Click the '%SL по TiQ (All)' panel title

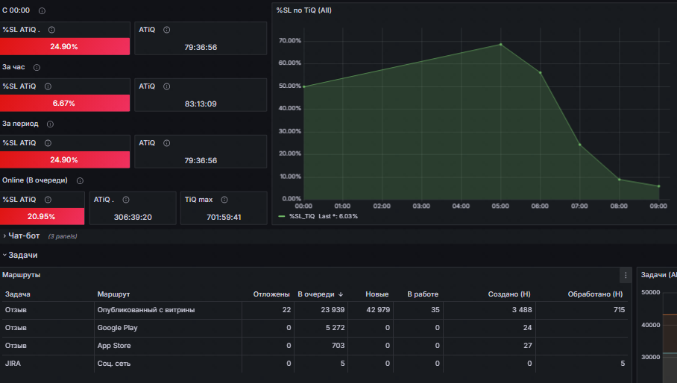(304, 10)
